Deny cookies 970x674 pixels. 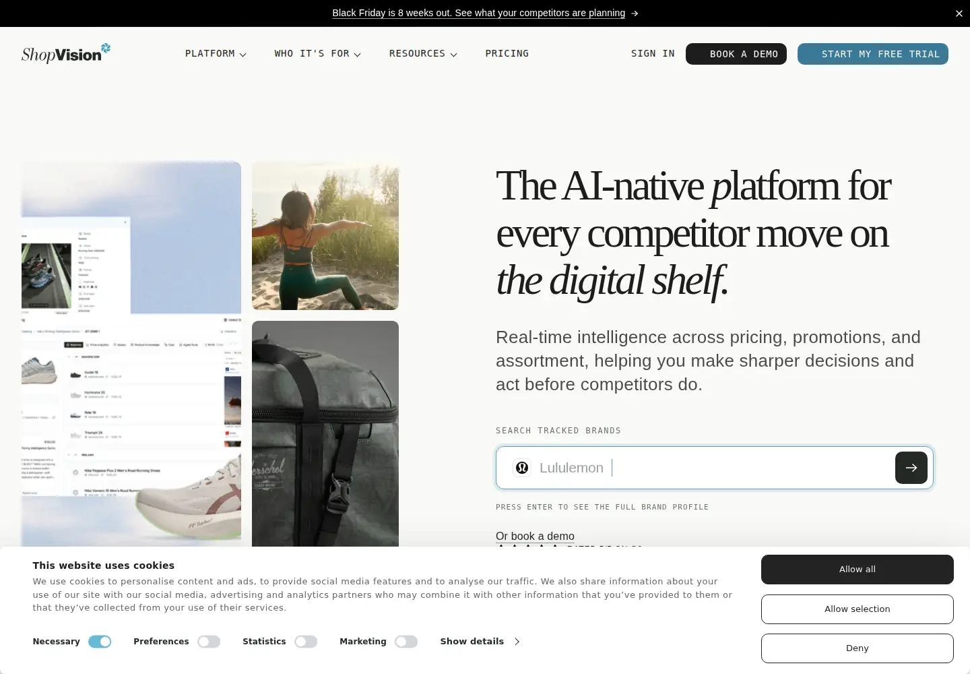(x=858, y=648)
